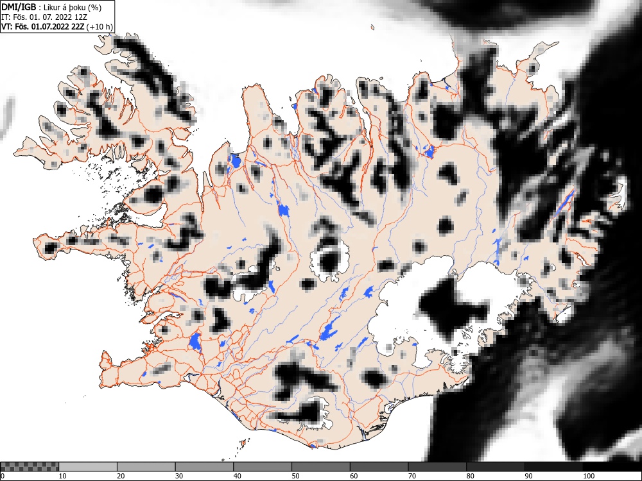Viewport: 642px width, 481px height.
Task: Click the '(+10 h)' forecast offset text
Action: pyautogui.click(x=99, y=27)
